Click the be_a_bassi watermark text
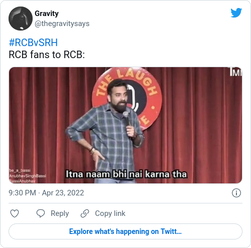 coord(20,170)
